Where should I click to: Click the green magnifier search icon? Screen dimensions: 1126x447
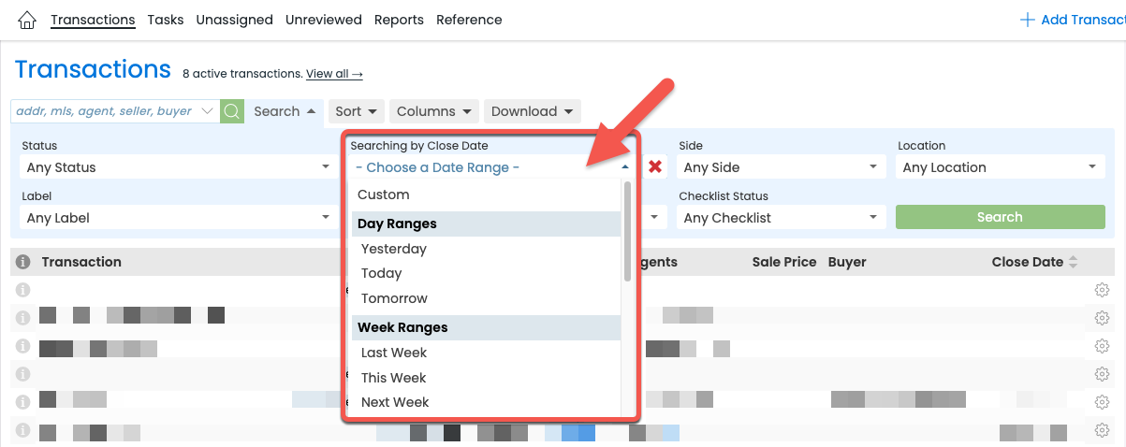click(231, 111)
